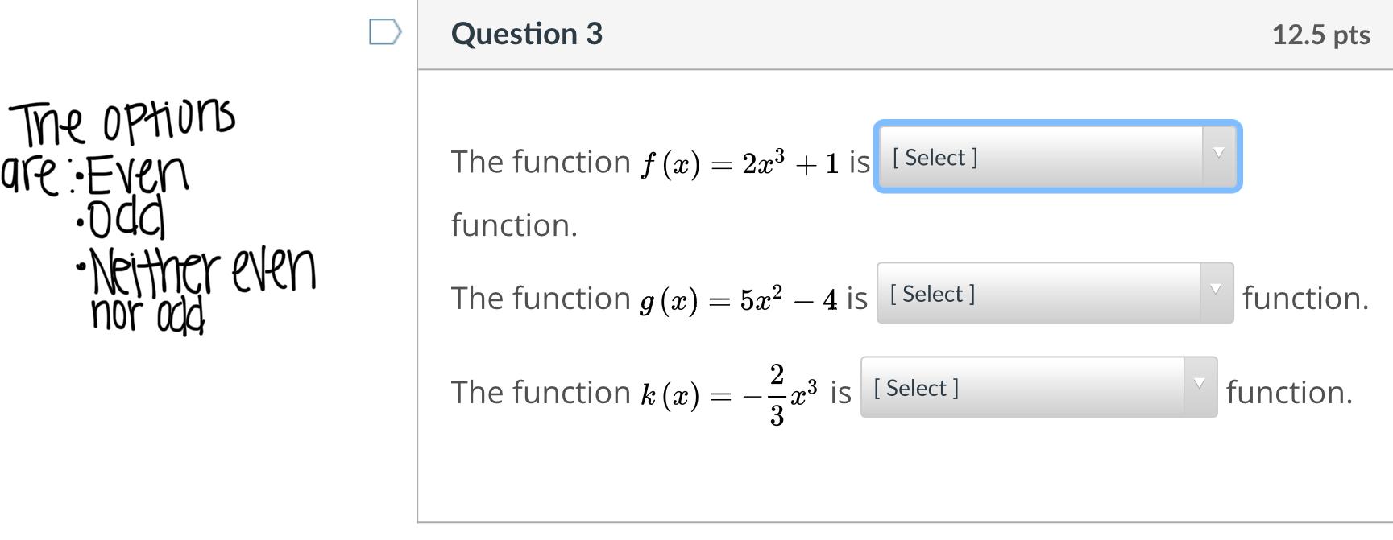
Task: Click the arrow on the k(x) dropdown
Action: 1200,384
